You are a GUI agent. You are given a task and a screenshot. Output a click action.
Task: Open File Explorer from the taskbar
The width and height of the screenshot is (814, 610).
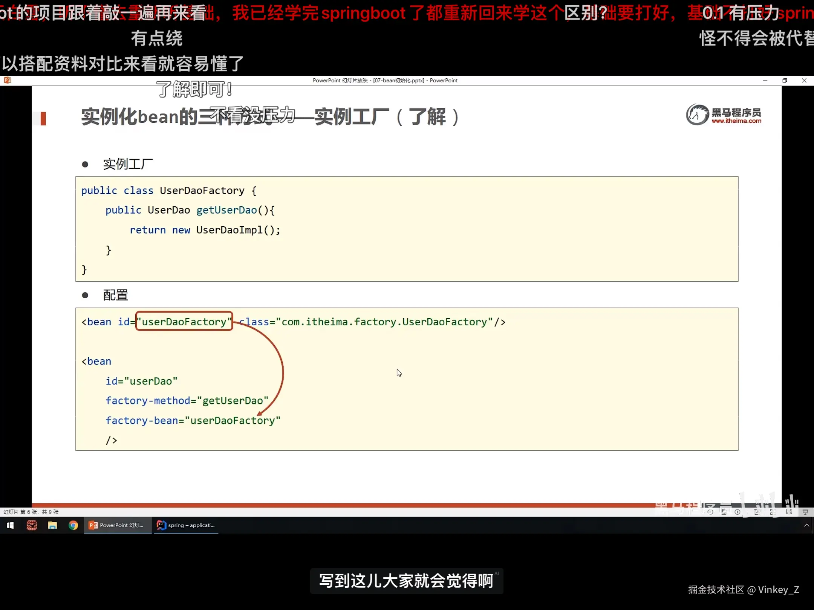52,525
